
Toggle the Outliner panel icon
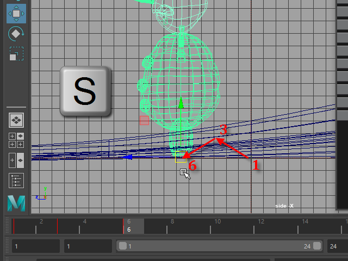click(16, 181)
